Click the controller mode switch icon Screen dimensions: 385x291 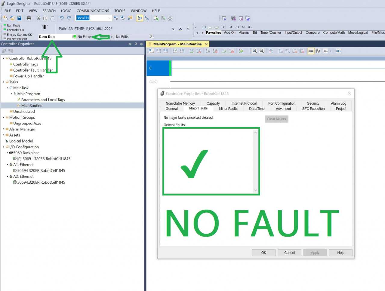(x=45, y=27)
